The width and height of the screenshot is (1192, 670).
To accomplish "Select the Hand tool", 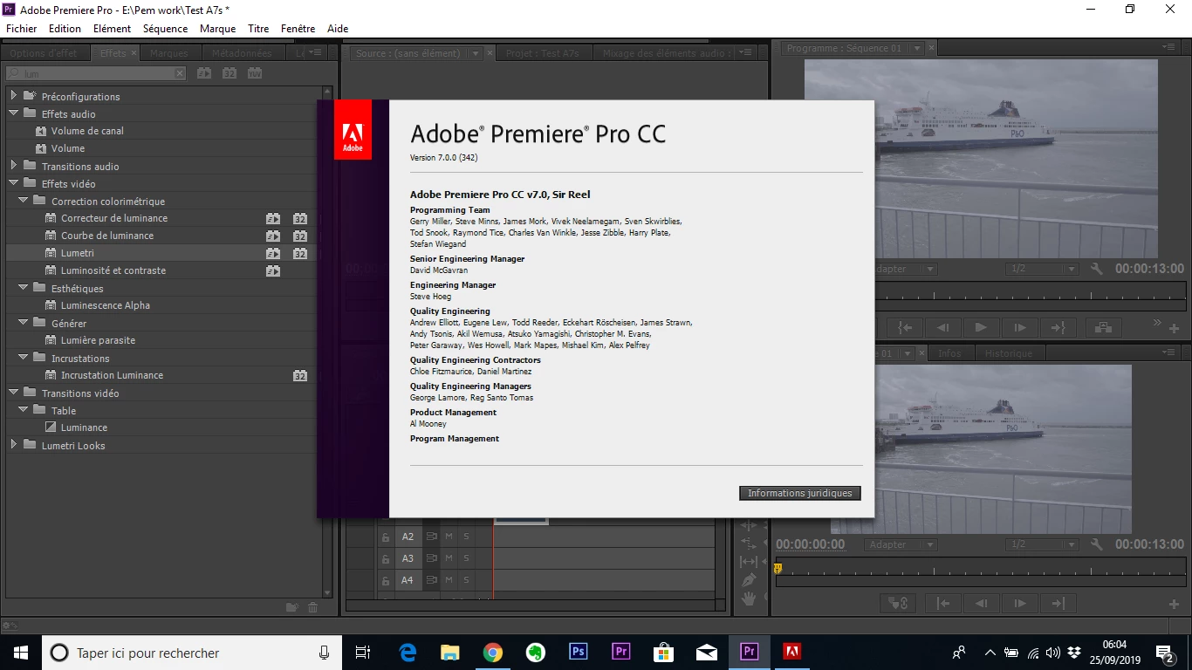I will click(x=748, y=598).
